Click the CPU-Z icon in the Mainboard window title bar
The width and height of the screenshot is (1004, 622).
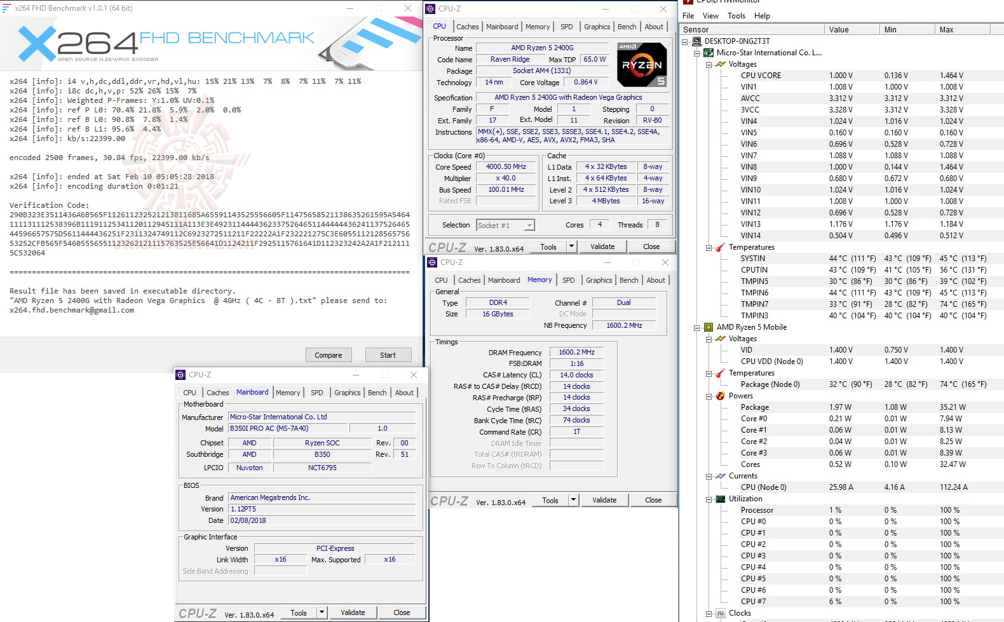click(x=180, y=375)
